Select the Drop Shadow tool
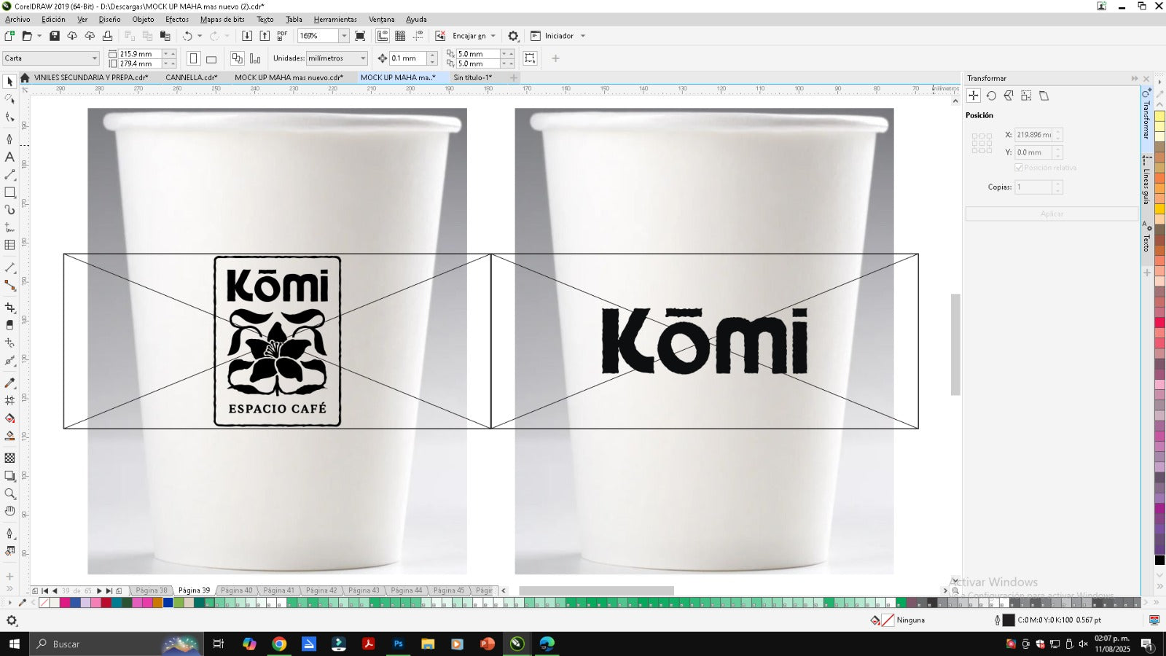The image size is (1166, 656). [x=9, y=476]
